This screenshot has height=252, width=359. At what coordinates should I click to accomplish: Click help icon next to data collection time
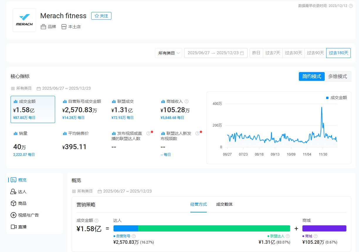pyautogui.click(x=351, y=6)
